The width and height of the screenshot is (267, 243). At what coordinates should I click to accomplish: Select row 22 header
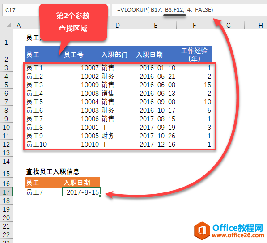point(6,234)
